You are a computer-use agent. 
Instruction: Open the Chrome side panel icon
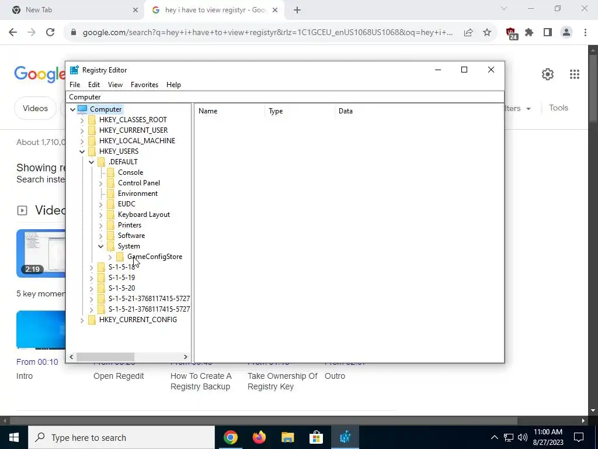(x=548, y=33)
